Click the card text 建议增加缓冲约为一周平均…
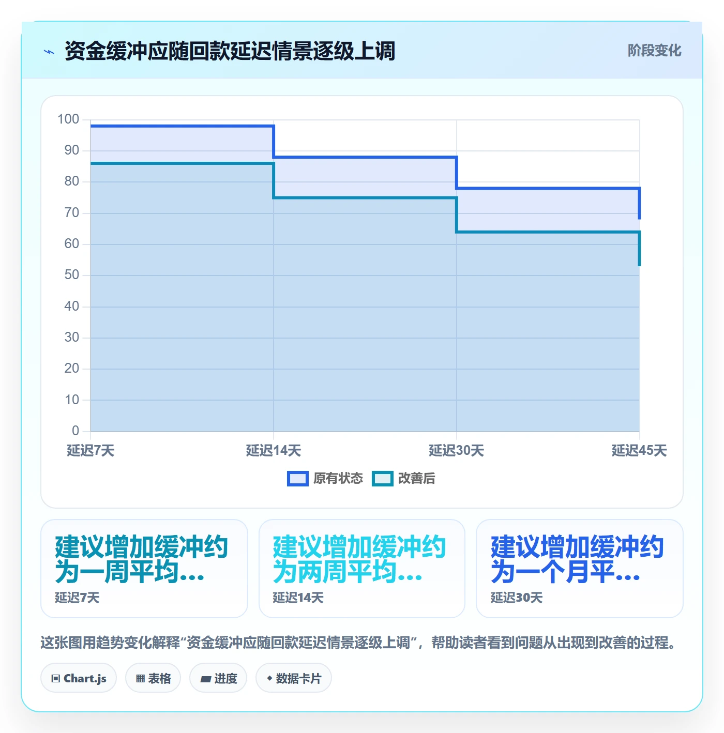The height and width of the screenshot is (733, 724). click(141, 559)
